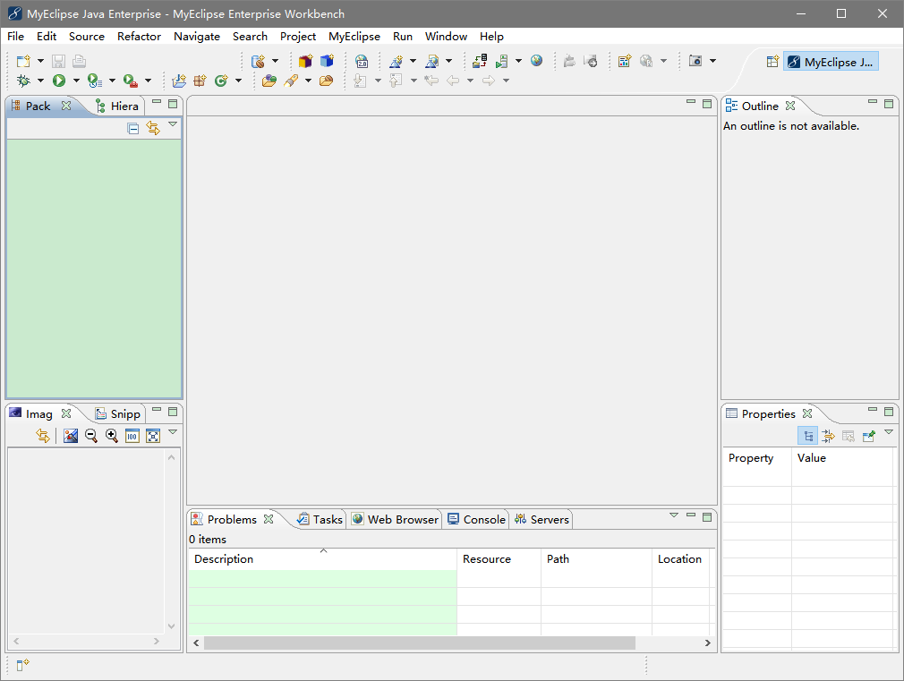Click Collapse All in the Package Explorer
The image size is (904, 681).
[132, 128]
